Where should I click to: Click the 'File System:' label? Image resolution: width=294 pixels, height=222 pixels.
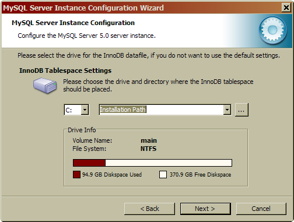click(89, 149)
